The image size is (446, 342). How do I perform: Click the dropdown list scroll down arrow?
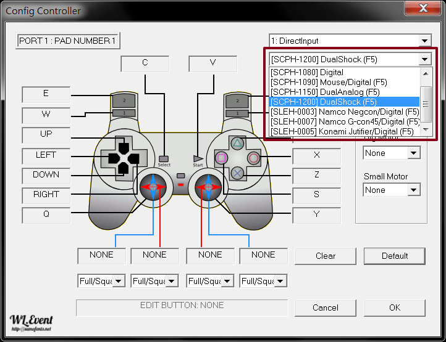click(426, 129)
